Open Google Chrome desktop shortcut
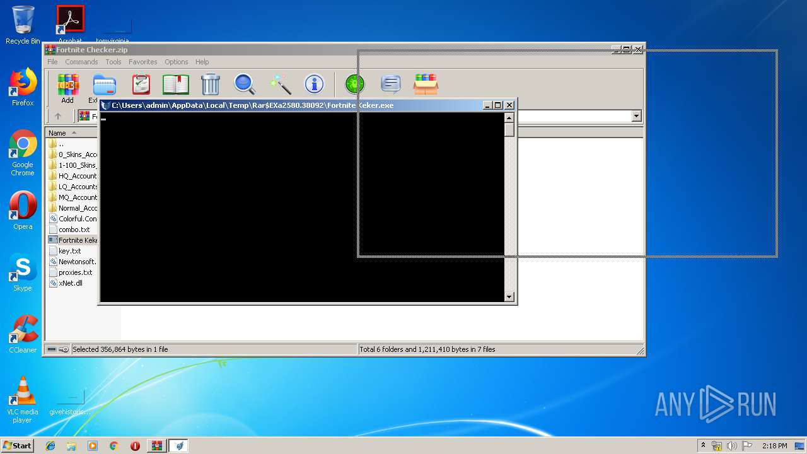The width and height of the screenshot is (807, 454). click(23, 153)
